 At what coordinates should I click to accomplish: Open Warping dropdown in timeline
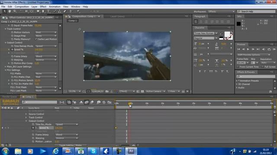pyautogui.click(x=67, y=138)
